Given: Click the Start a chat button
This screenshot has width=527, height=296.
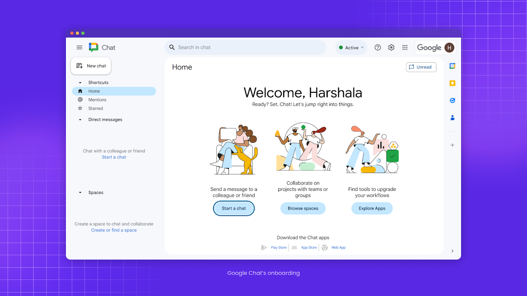Looking at the screenshot, I should click(234, 209).
